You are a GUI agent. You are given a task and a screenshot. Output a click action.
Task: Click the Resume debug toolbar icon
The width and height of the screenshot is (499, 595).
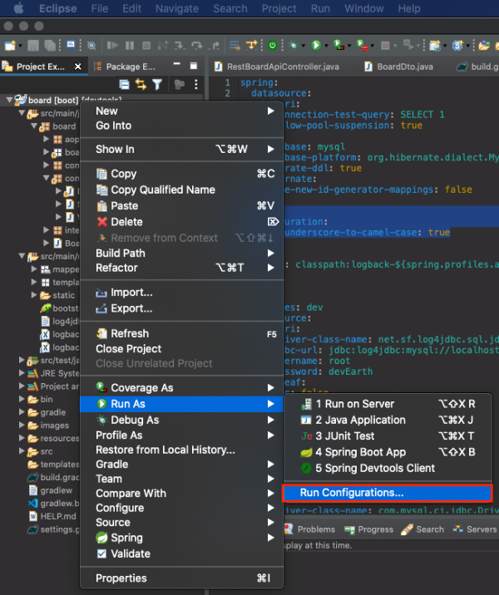pyautogui.click(x=112, y=46)
